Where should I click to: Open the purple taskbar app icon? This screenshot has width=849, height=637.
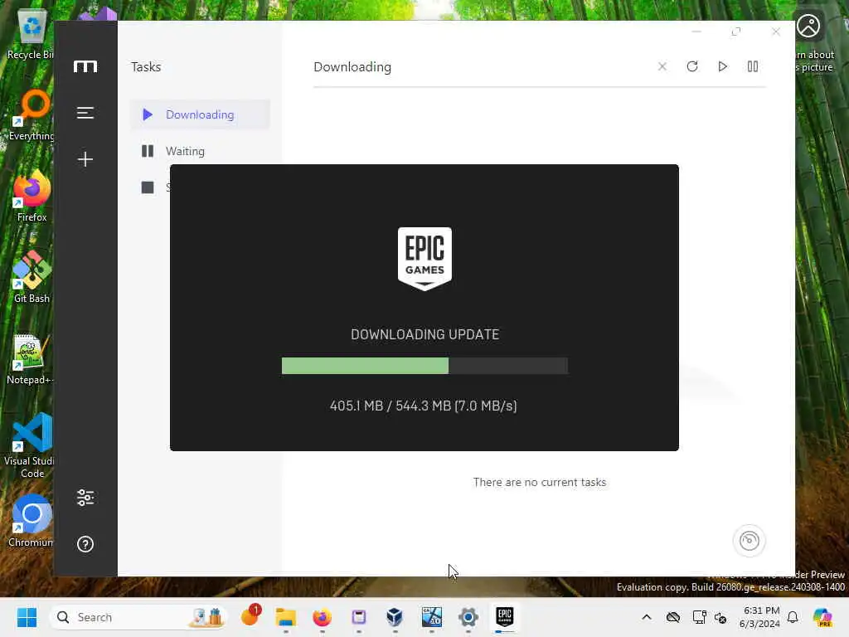click(358, 617)
